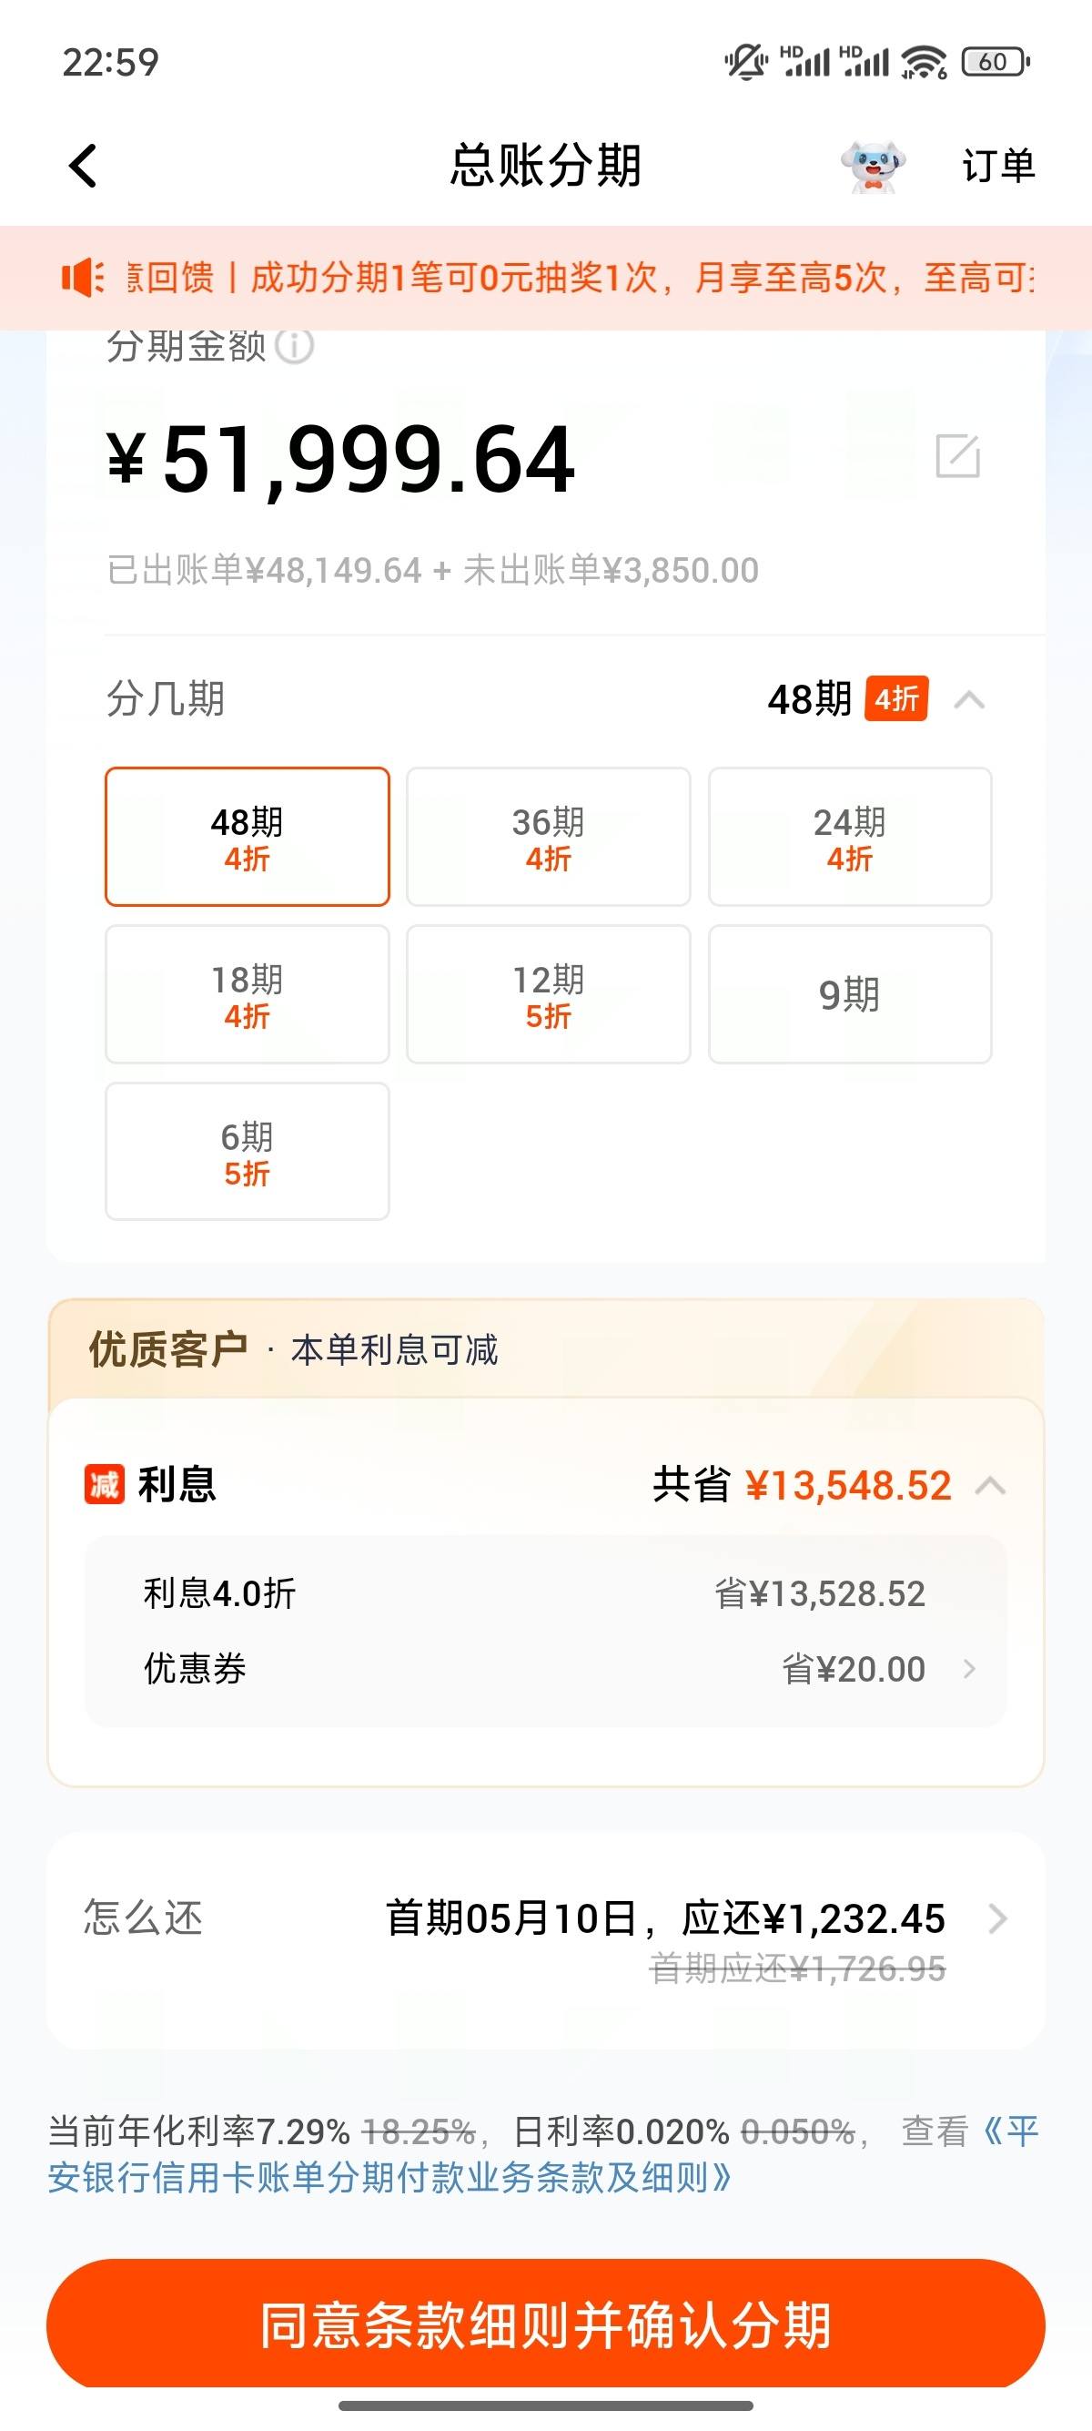Tap the red 减 badge icon
The height and width of the screenshot is (2431, 1092).
tap(104, 1484)
